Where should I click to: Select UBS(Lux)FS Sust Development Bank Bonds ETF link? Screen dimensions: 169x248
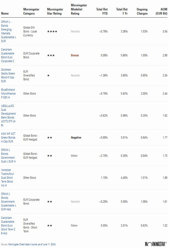(9, 115)
